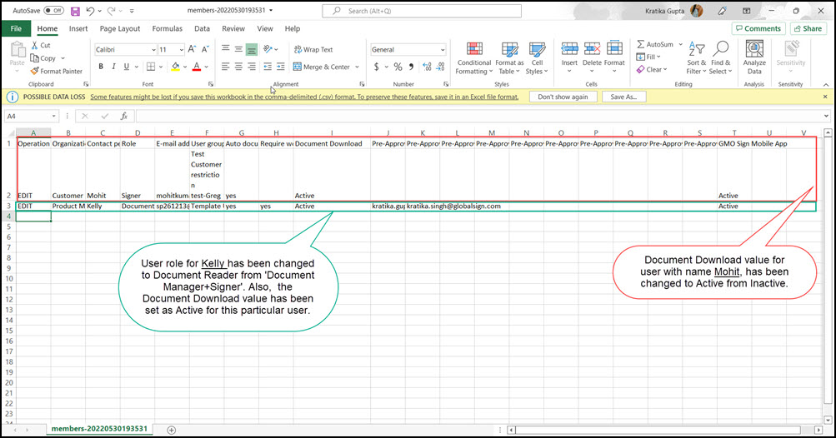Align text left in cell
Viewport: 836px width, 438px height.
(226, 67)
